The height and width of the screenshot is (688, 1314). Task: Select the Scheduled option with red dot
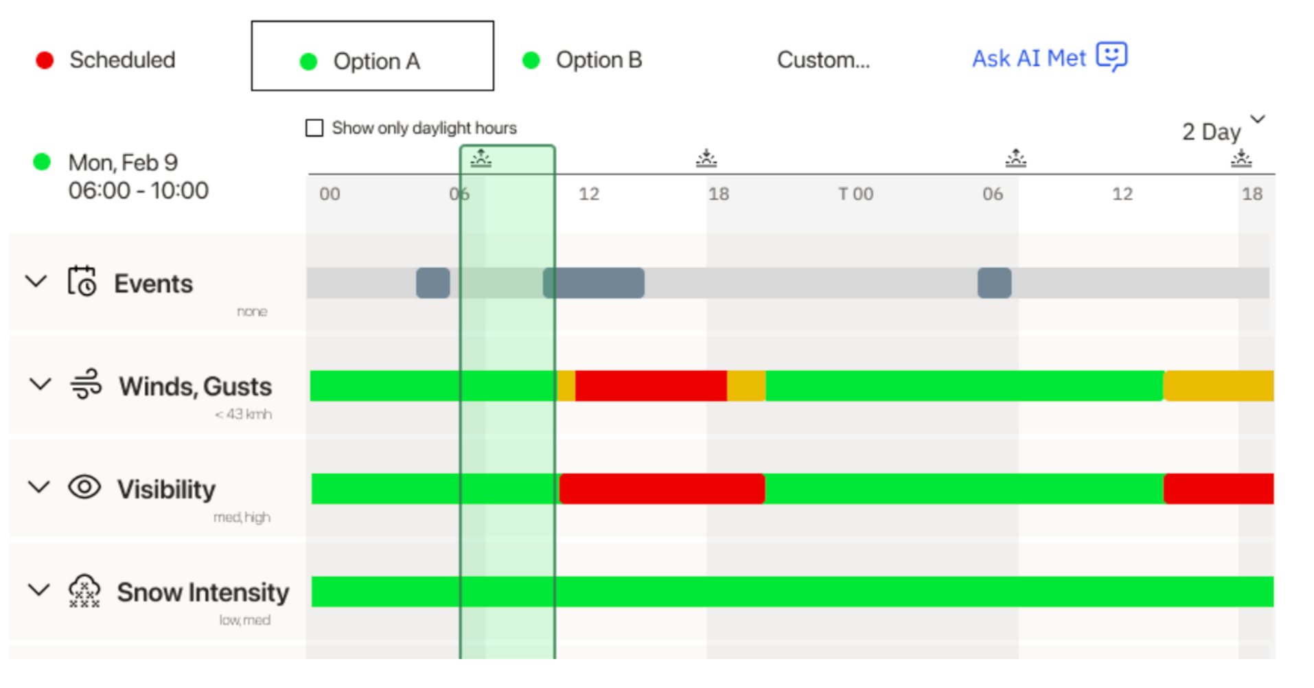pos(106,60)
